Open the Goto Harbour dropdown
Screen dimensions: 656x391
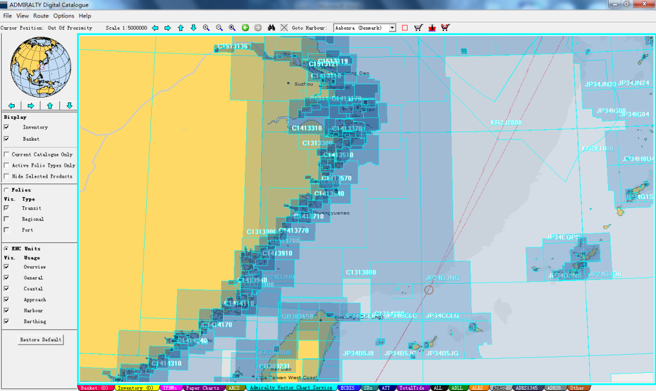coord(392,28)
